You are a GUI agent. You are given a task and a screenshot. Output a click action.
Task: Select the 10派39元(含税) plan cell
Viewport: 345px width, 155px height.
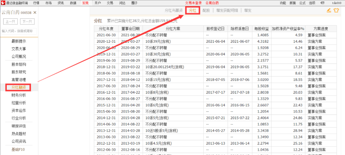pos(173,41)
